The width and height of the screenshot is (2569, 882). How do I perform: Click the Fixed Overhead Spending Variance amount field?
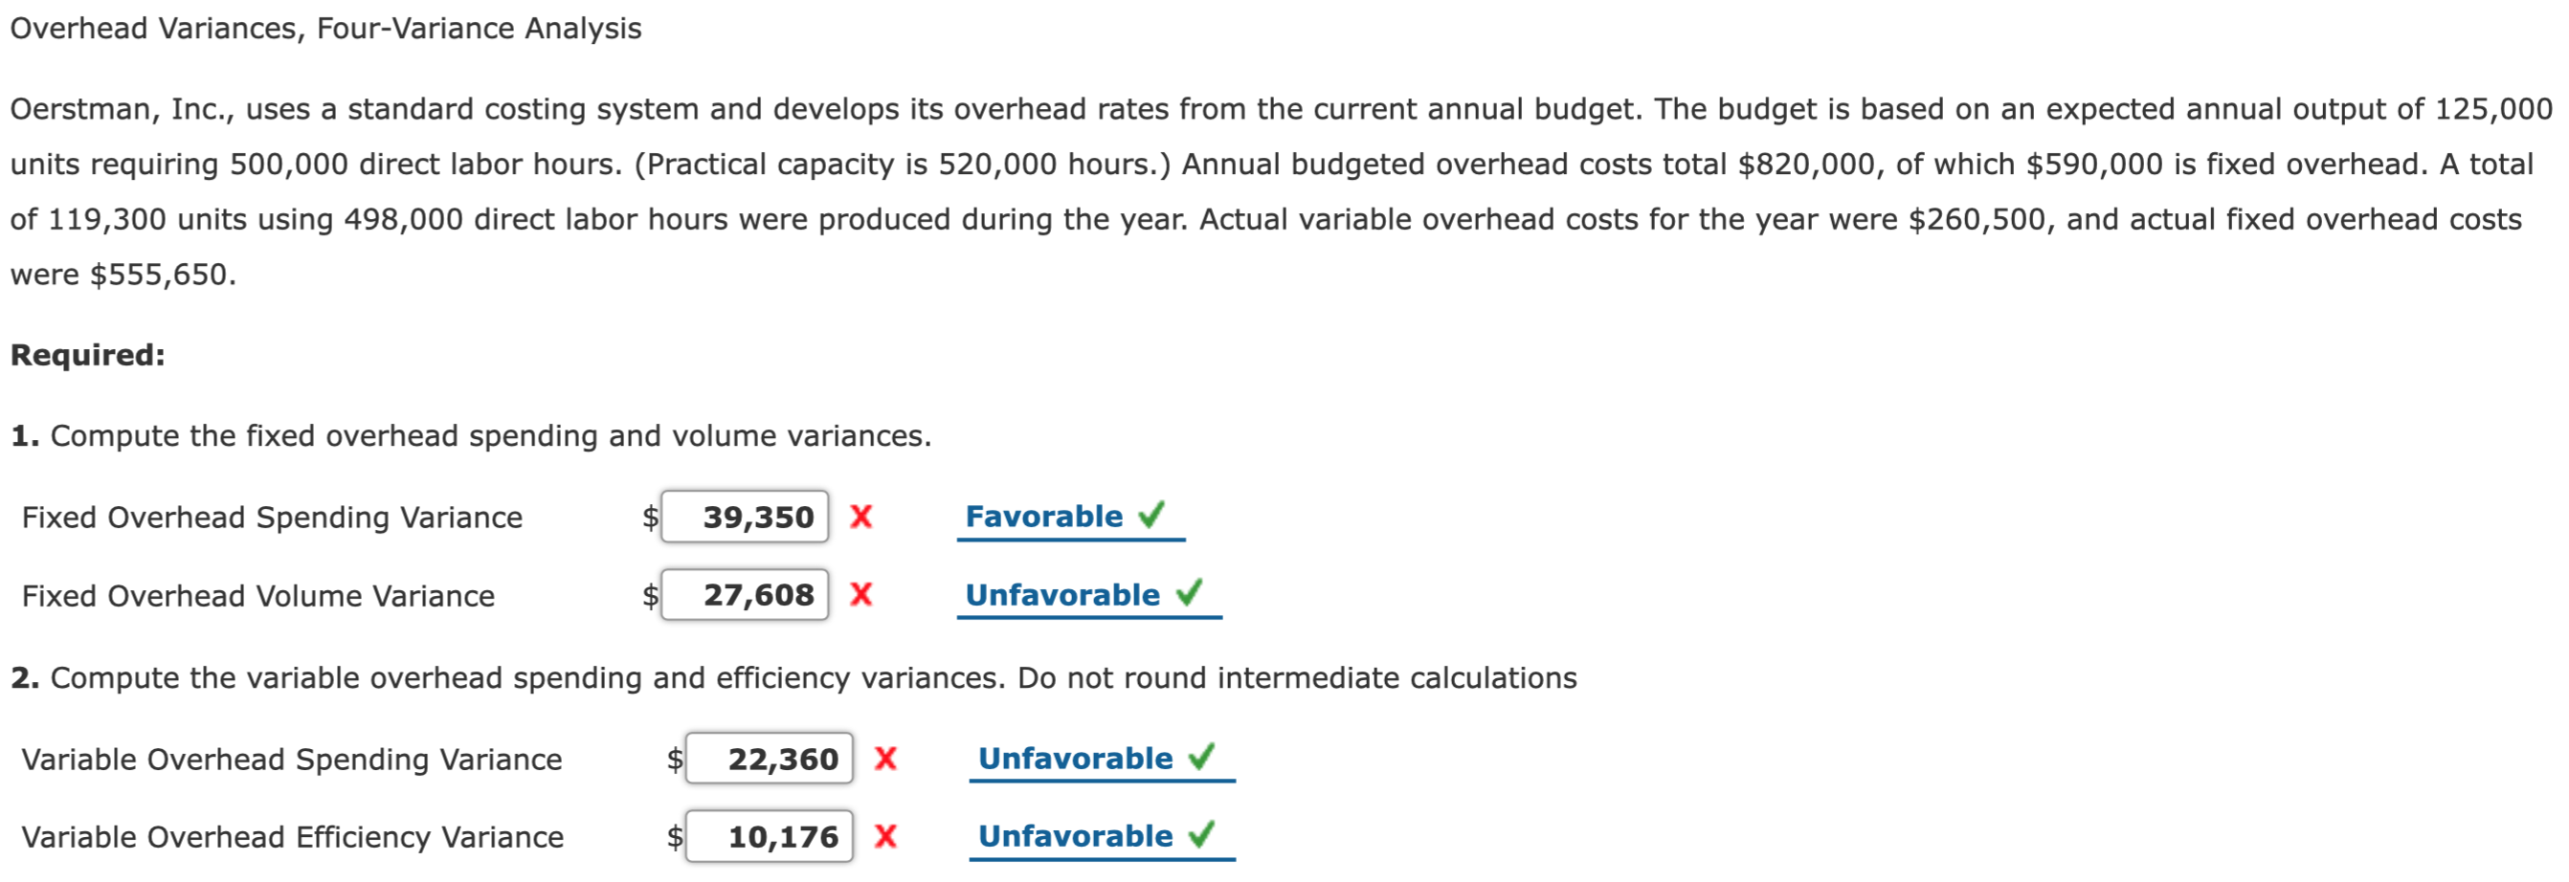point(744,517)
